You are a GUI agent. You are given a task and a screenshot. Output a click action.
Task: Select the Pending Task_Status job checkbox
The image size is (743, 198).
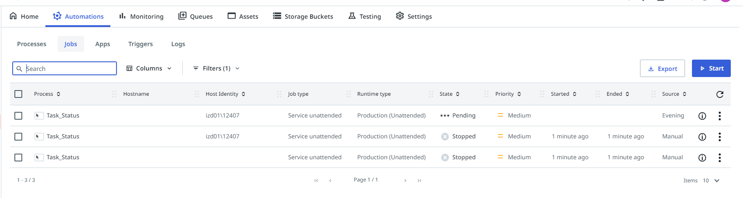click(x=18, y=116)
